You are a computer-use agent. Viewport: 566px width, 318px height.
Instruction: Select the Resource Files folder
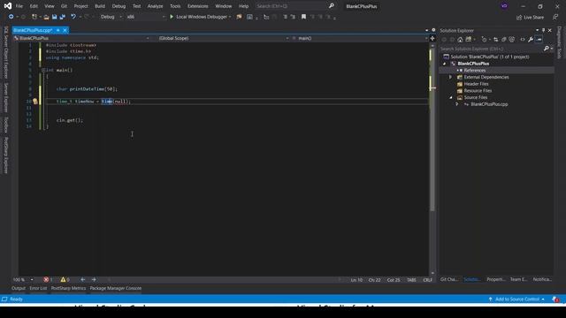pyautogui.click(x=478, y=90)
